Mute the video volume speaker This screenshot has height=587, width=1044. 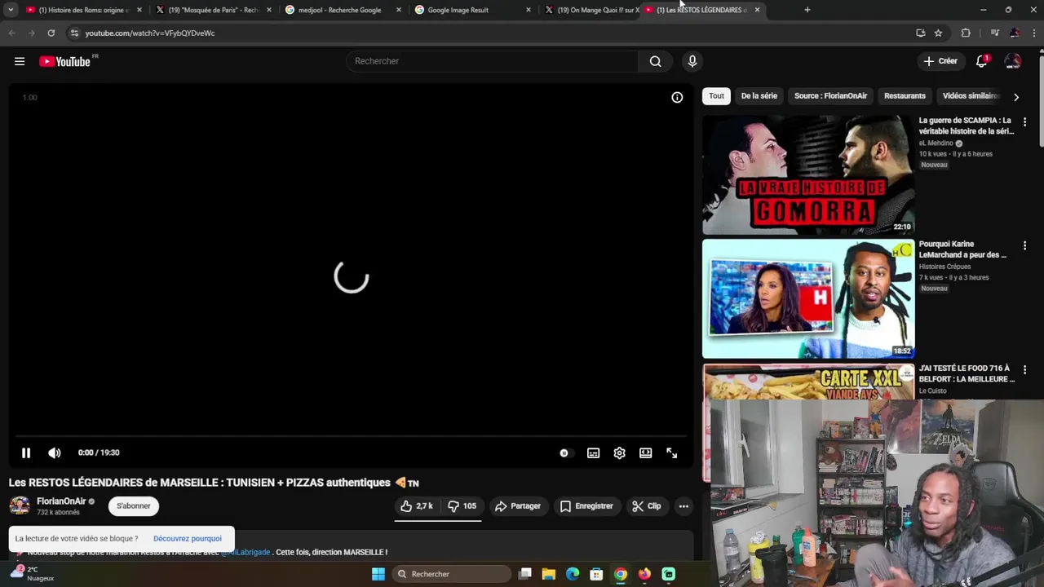tap(55, 452)
